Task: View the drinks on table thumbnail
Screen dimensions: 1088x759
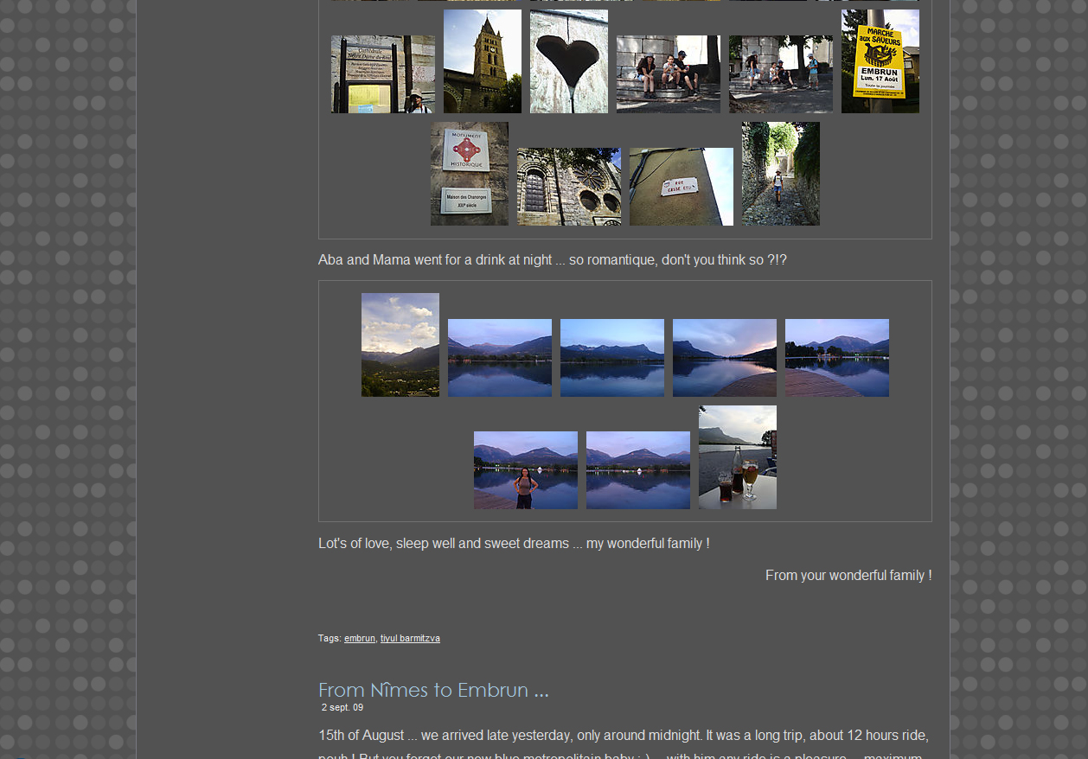Action: coord(737,457)
